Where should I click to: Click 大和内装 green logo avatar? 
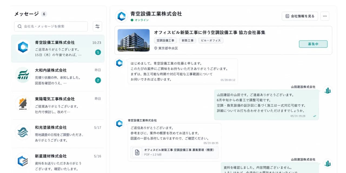(x=23, y=75)
